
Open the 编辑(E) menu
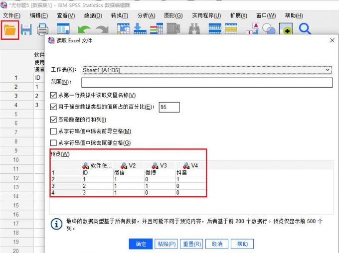click(39, 15)
